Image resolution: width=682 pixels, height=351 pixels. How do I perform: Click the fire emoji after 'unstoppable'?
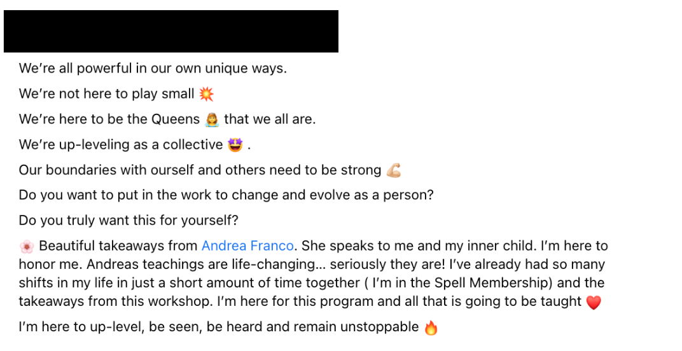431,327
